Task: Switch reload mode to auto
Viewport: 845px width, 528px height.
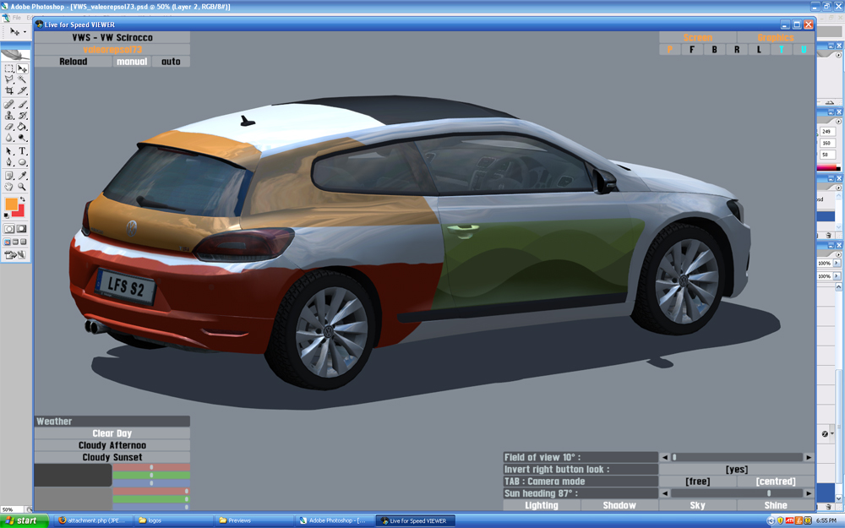Action: point(171,62)
